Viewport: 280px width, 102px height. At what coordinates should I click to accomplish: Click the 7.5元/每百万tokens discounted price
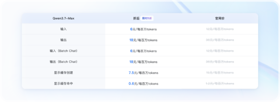[x=143, y=73]
